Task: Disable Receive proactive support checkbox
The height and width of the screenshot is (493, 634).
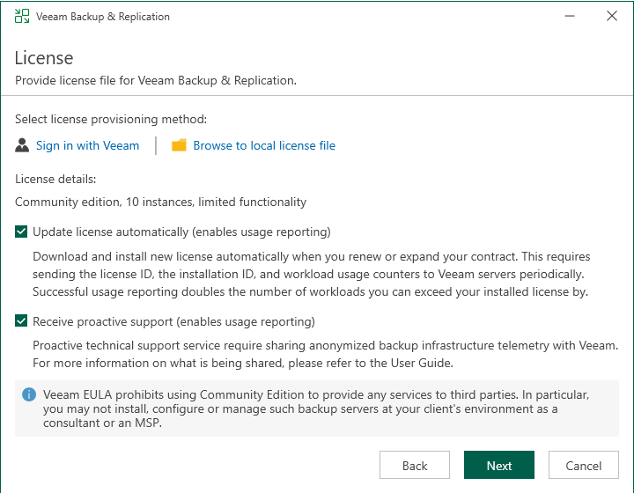Action: (x=22, y=322)
